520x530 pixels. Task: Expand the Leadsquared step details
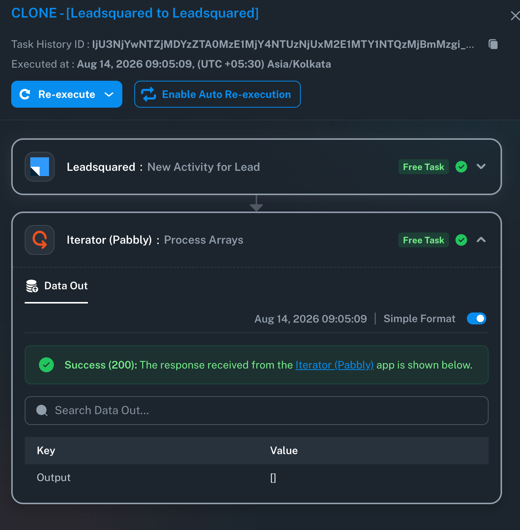(x=481, y=167)
